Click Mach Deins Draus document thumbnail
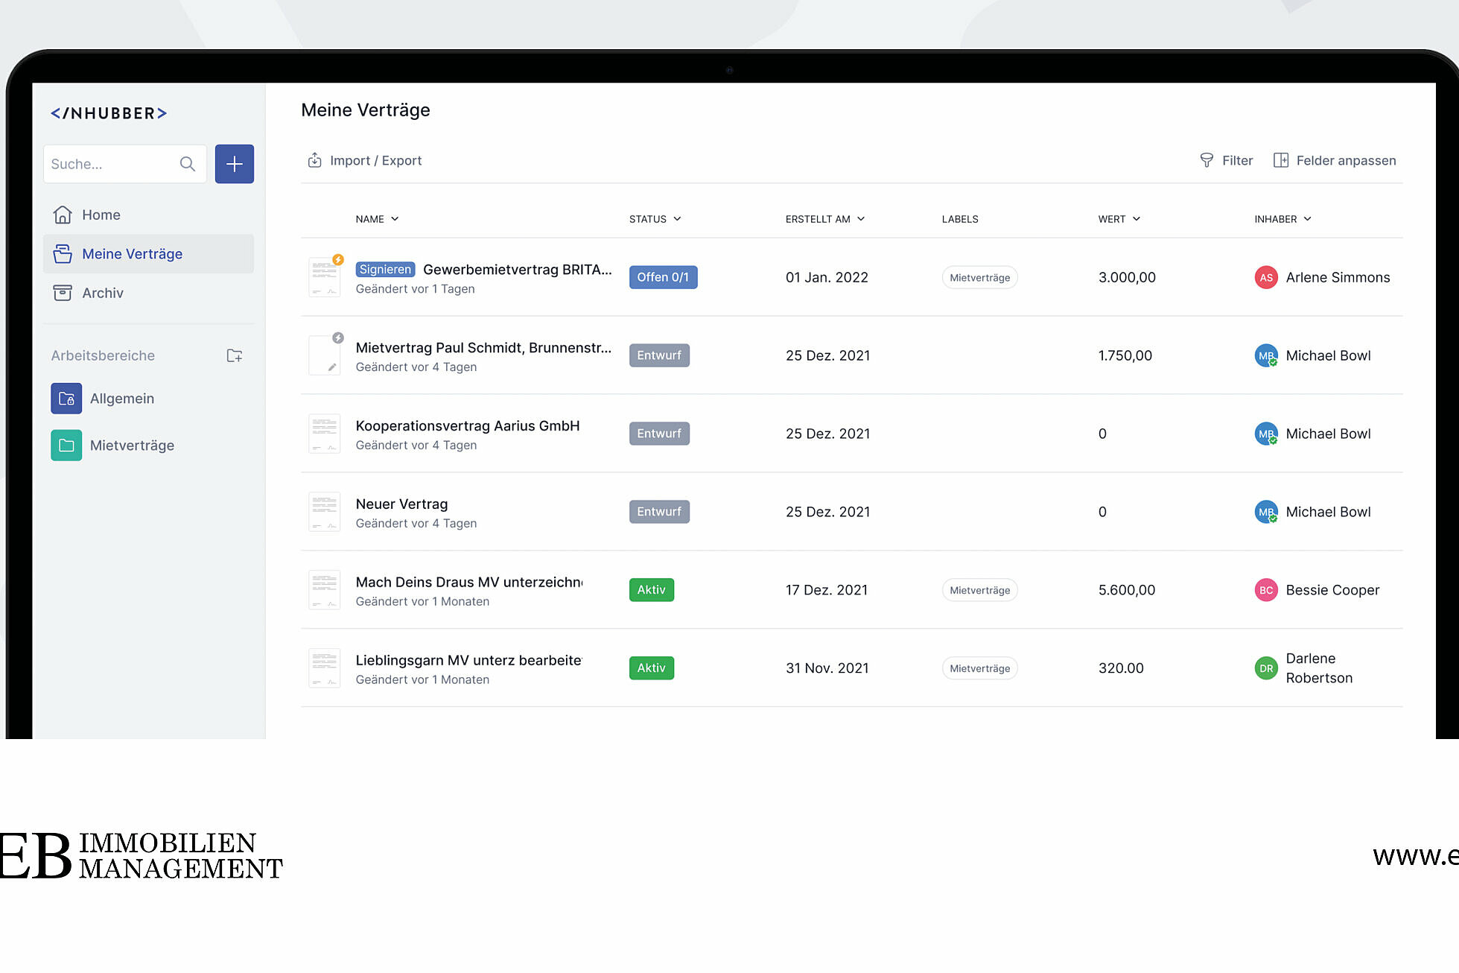 (325, 590)
